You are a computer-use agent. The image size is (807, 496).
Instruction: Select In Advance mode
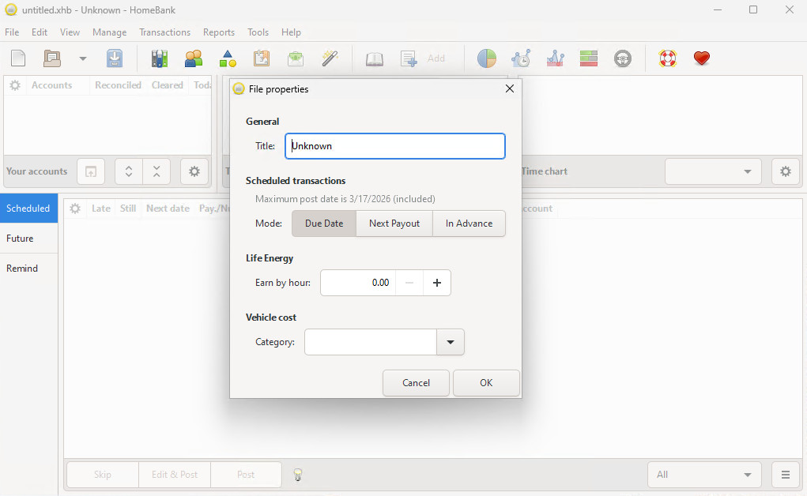(x=469, y=224)
